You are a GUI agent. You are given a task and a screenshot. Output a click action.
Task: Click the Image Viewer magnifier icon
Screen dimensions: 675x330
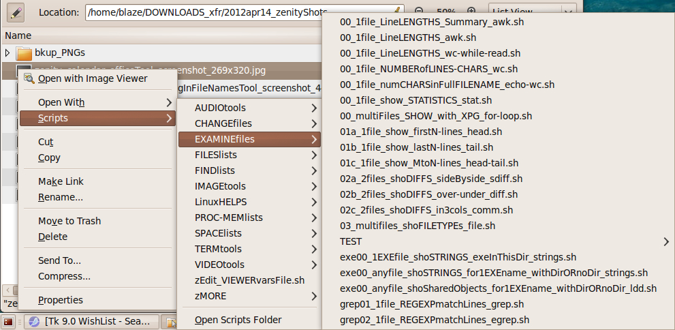tap(29, 78)
